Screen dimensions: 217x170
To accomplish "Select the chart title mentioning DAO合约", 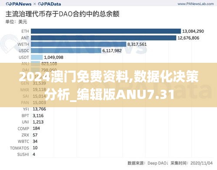I will point(62,14).
